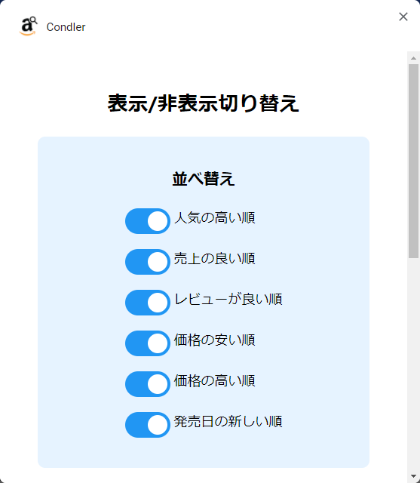Select the レビューが良い順 label
The image size is (420, 483).
[x=228, y=299]
